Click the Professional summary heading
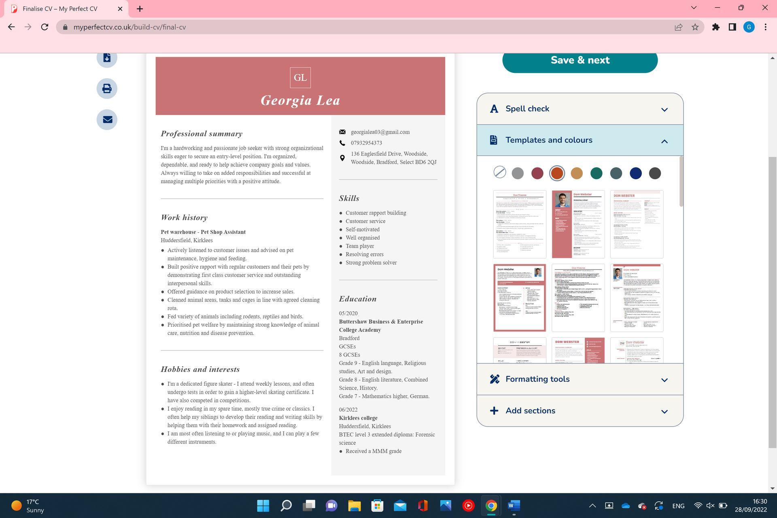The image size is (777, 518). pyautogui.click(x=202, y=134)
